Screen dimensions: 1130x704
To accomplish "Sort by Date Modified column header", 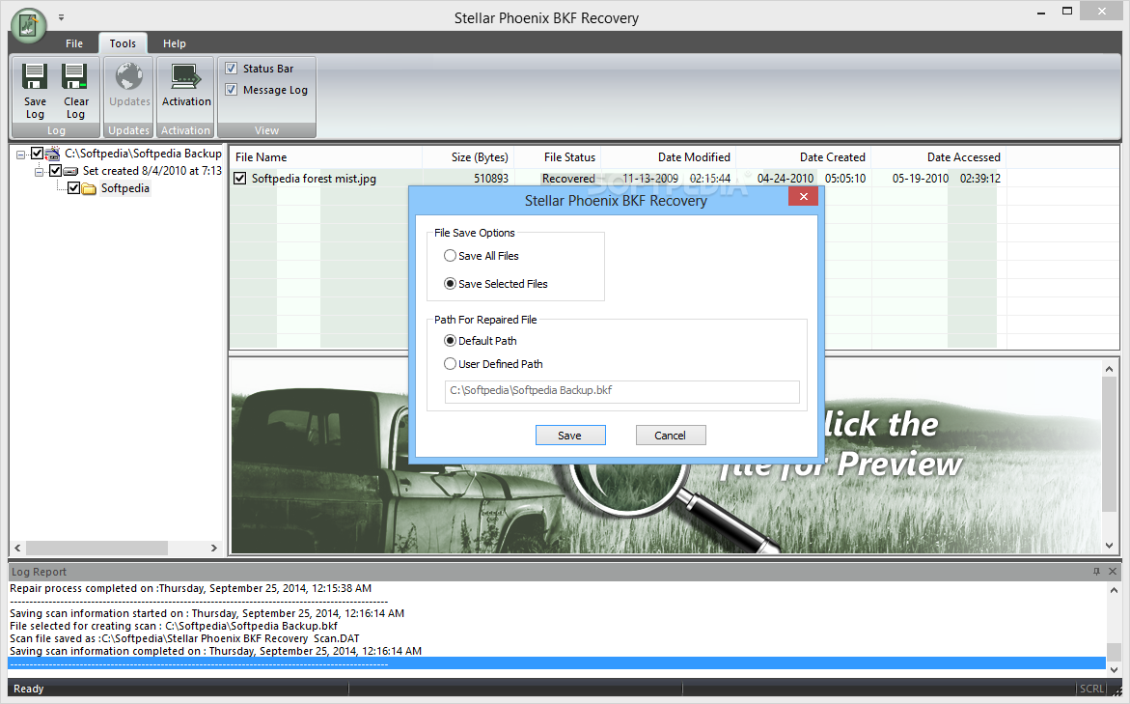I will coord(668,157).
